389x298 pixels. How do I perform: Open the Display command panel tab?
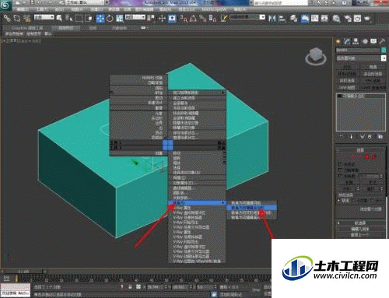(373, 41)
